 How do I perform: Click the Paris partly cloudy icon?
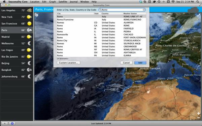(29, 30)
